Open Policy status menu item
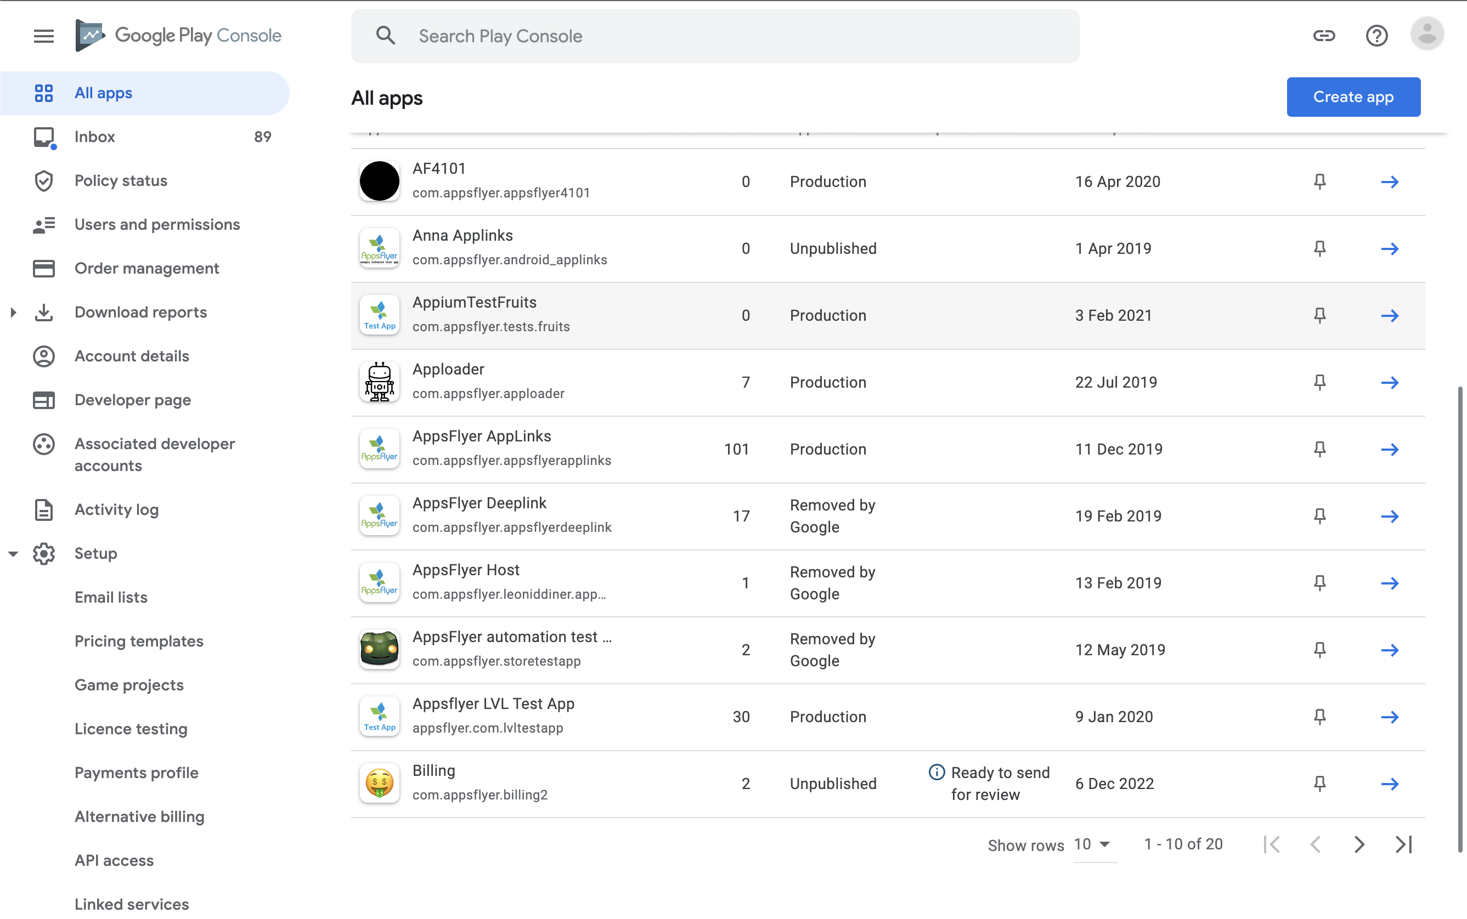This screenshot has height=919, width=1467. [121, 180]
